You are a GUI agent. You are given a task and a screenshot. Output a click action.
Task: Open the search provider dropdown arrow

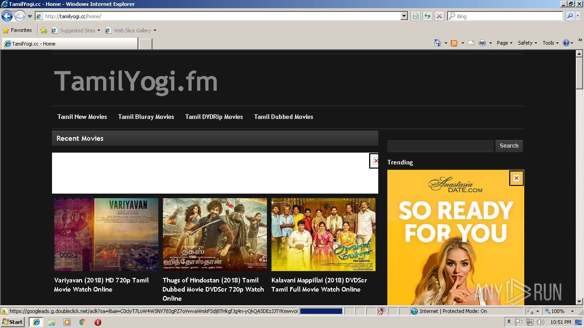(578, 16)
